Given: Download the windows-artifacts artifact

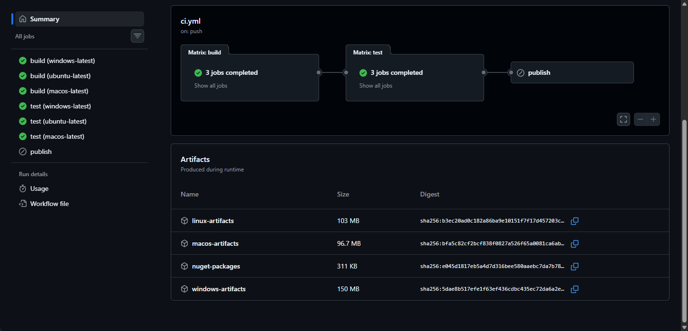Looking at the screenshot, I should point(219,289).
